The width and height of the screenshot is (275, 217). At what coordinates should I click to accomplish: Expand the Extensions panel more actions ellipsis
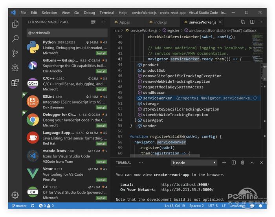[x=103, y=22]
